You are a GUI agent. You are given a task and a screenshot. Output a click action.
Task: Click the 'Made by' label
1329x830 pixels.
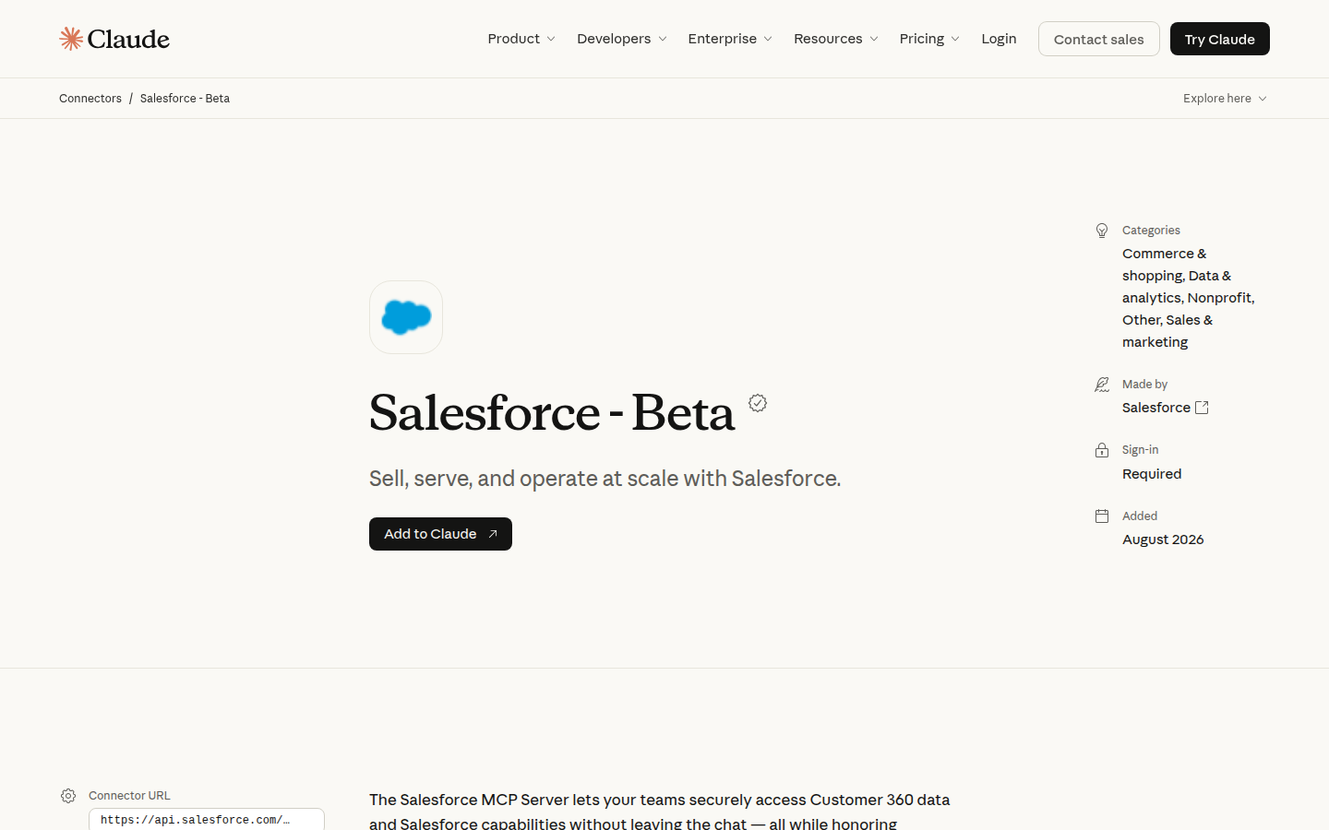pos(1144,385)
